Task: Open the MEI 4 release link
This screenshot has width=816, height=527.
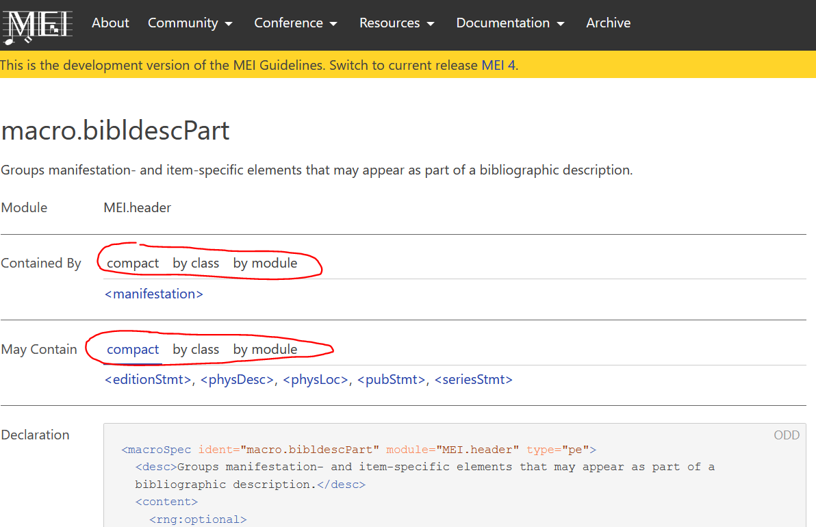Action: [x=498, y=65]
